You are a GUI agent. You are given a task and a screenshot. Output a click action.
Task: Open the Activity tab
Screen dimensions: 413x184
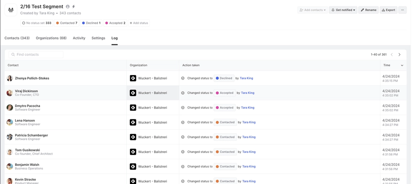point(79,38)
